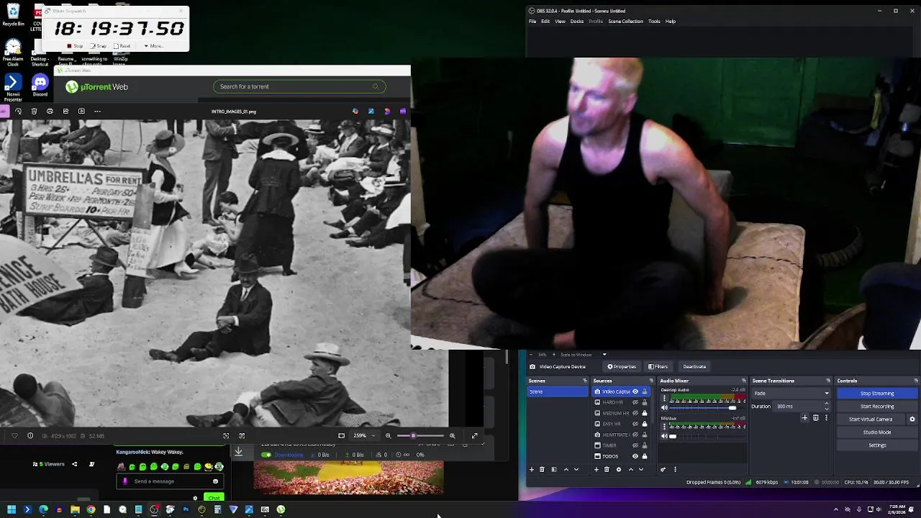This screenshot has width=921, height=518.
Task: Remove the scene transition with the trash icon
Action: pos(815,417)
